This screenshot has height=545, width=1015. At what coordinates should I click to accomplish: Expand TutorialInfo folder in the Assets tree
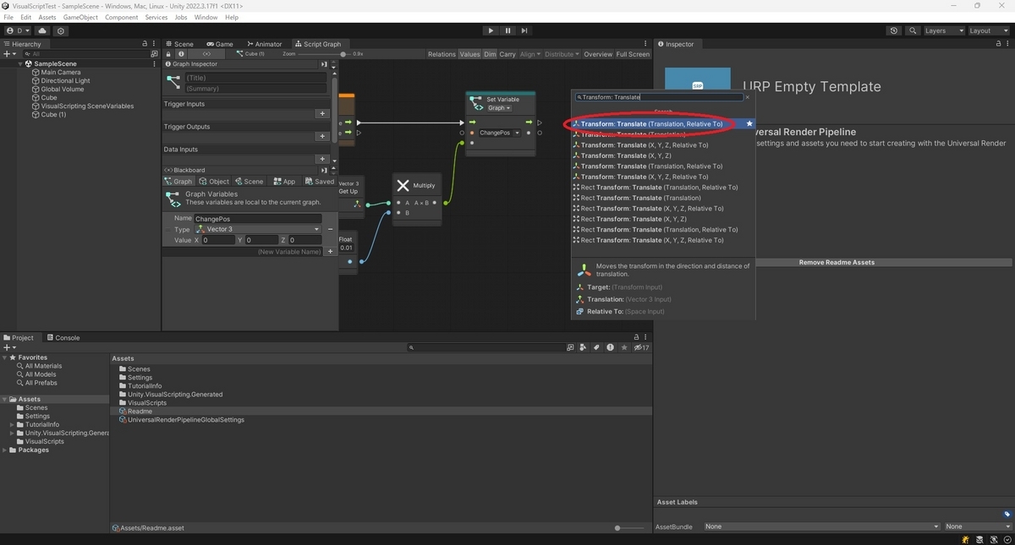coord(13,425)
